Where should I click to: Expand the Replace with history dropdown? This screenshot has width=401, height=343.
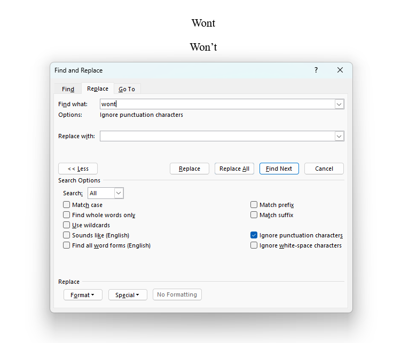tap(339, 137)
